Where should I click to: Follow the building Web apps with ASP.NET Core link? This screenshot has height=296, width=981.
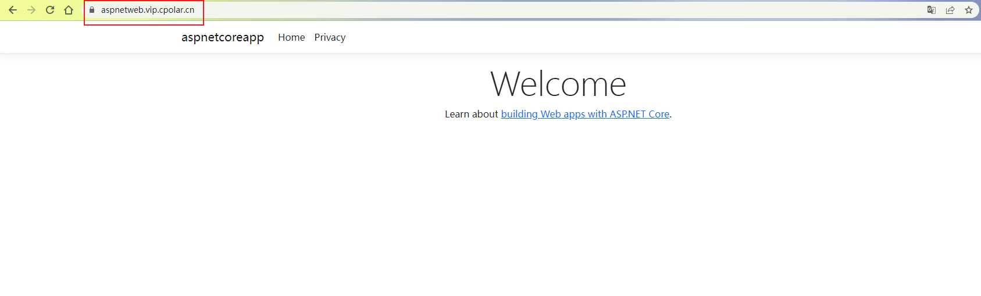[x=585, y=114]
